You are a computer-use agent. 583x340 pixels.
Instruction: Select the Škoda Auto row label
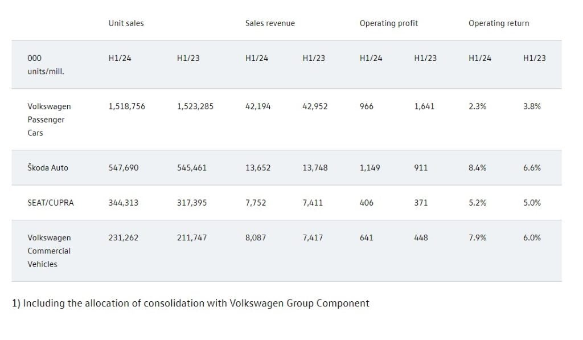[x=47, y=168]
